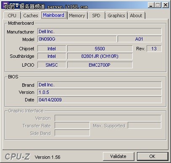Open the About tab

[136, 16]
